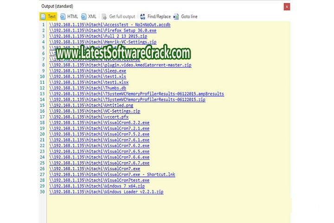Open the Untitled.png file link
The height and width of the screenshot is (223, 334).
[91, 105]
